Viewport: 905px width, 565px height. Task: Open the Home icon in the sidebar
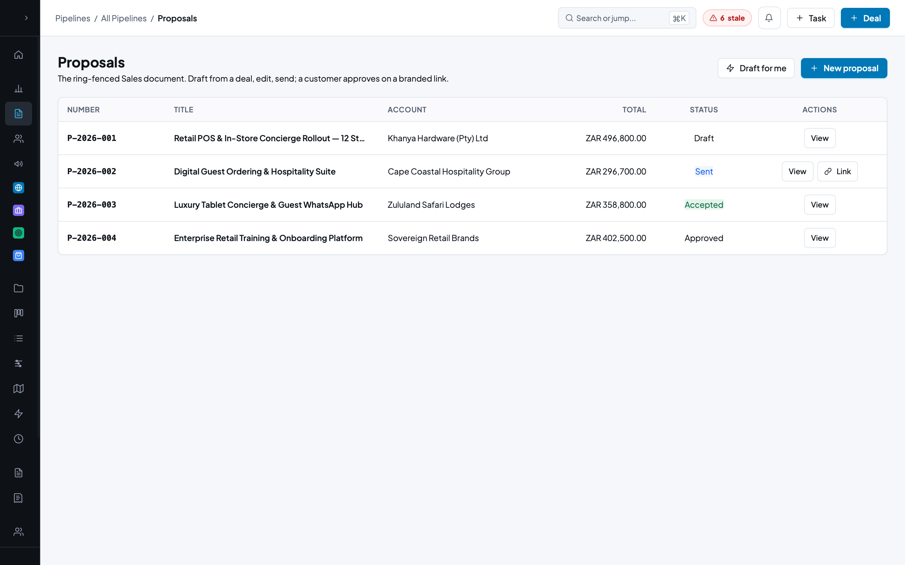tap(18, 55)
